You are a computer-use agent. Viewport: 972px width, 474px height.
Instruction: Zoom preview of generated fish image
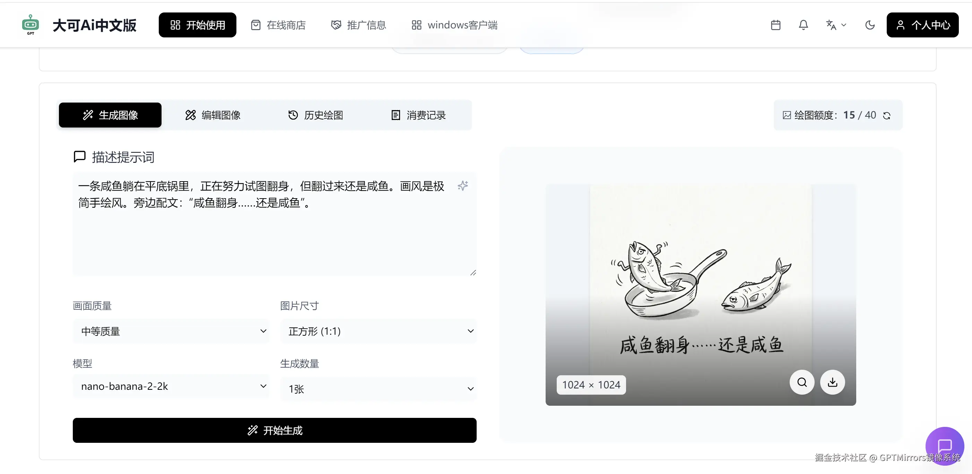802,383
